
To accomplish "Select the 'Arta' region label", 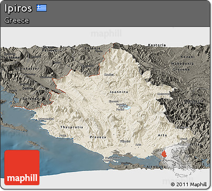I will coord(163,135).
